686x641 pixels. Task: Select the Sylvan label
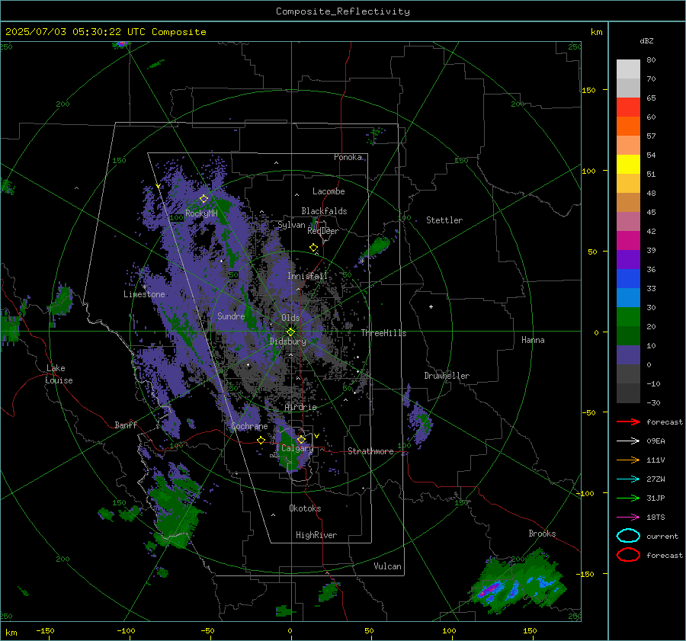tap(291, 225)
